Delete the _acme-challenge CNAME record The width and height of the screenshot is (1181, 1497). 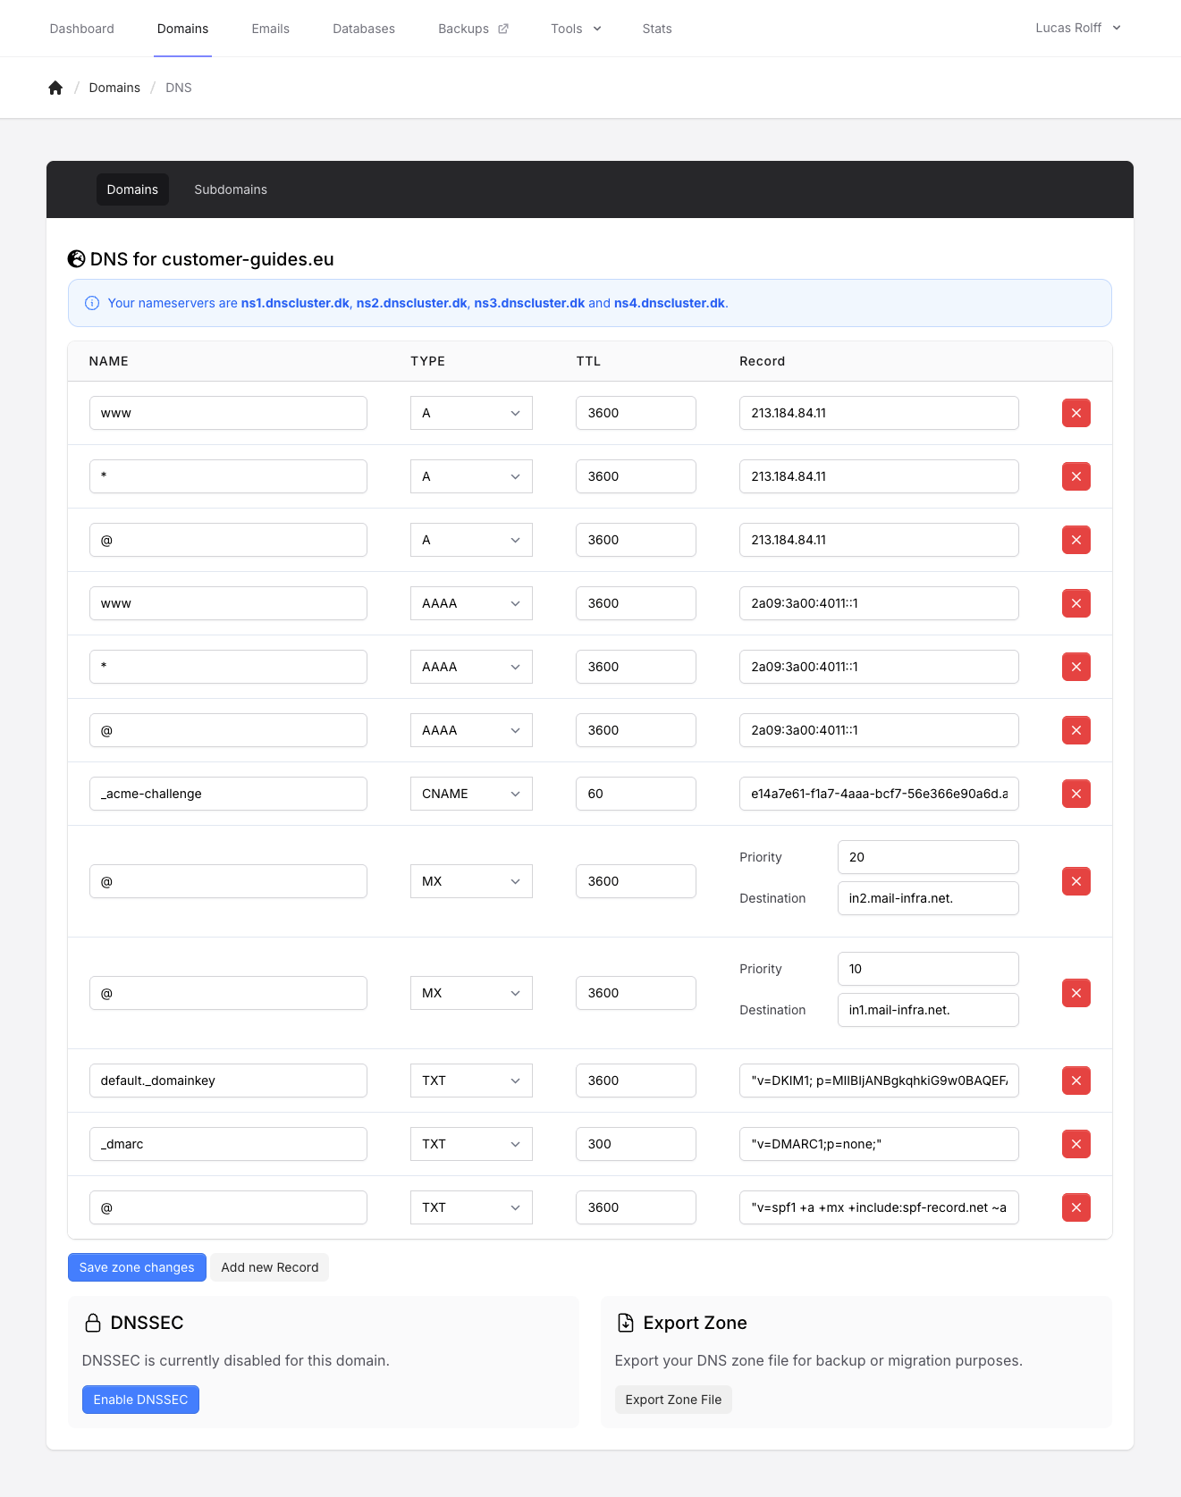pyautogui.click(x=1076, y=794)
